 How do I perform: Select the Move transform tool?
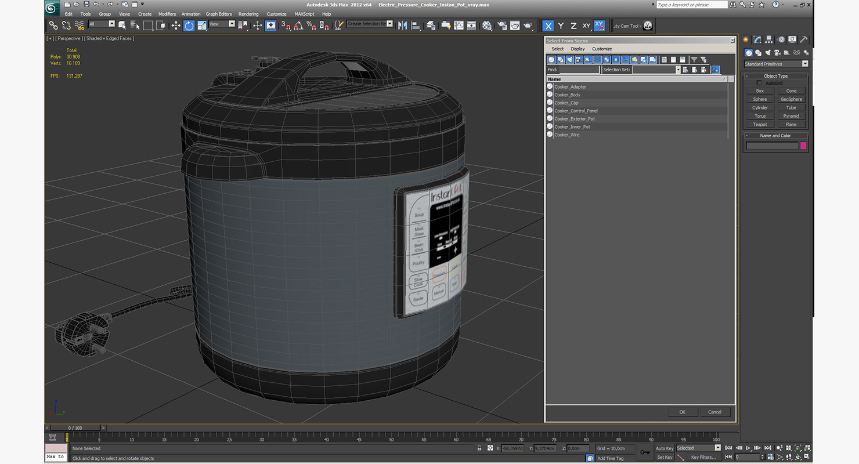coord(176,26)
